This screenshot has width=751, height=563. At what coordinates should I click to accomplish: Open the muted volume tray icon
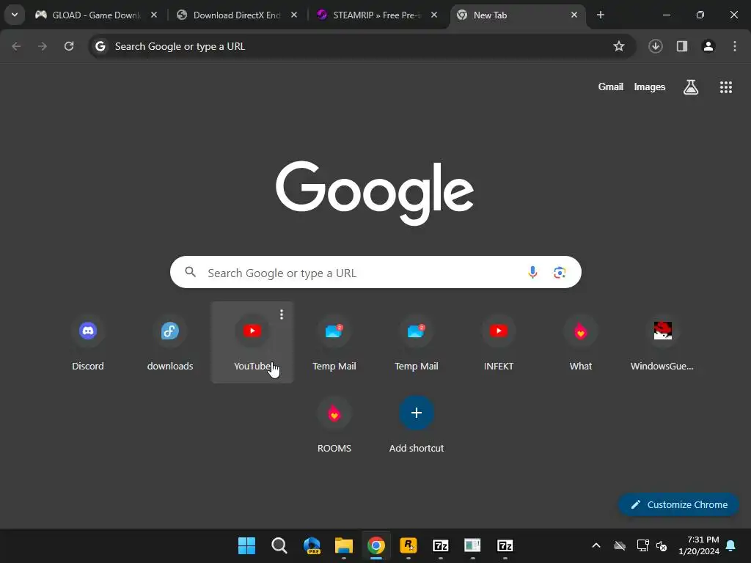click(662, 545)
